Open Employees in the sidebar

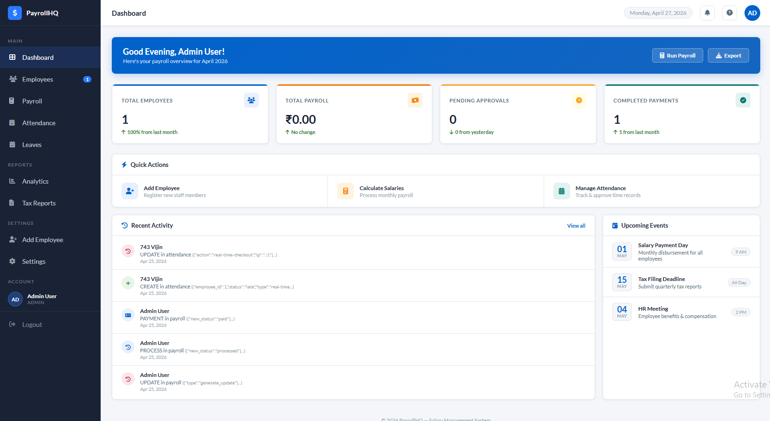[38, 79]
